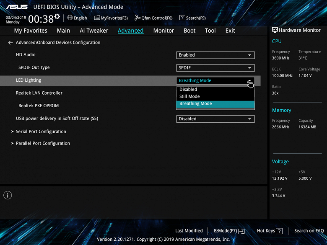Open the HD Audio dropdown

215,55
